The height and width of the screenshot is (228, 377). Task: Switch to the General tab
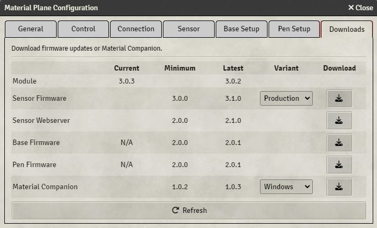31,29
